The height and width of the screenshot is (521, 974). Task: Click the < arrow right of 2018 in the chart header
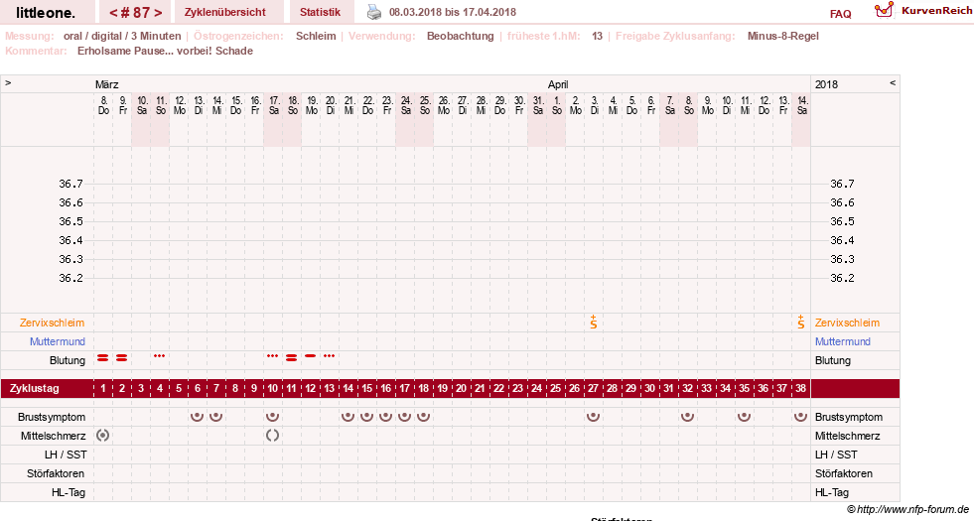point(893,82)
